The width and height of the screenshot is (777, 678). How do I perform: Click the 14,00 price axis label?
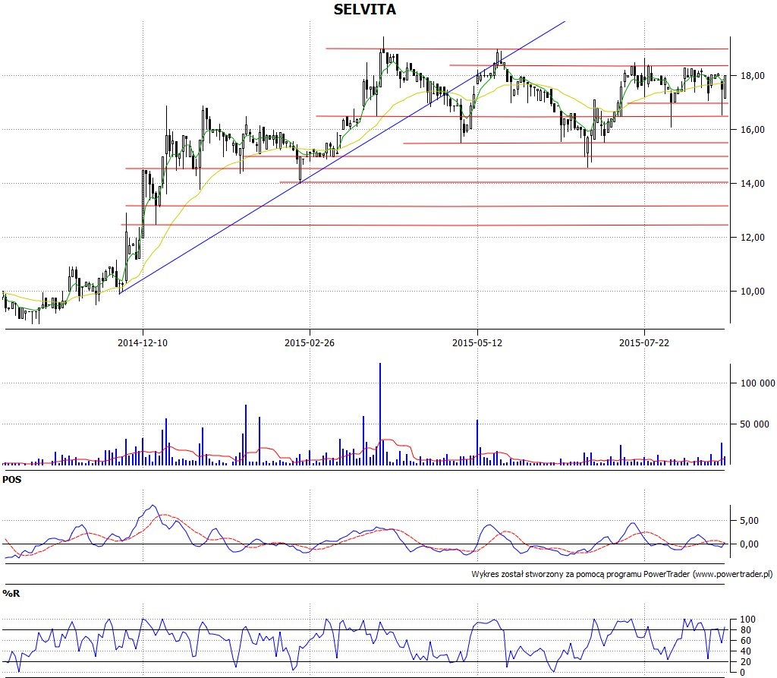[x=752, y=184]
